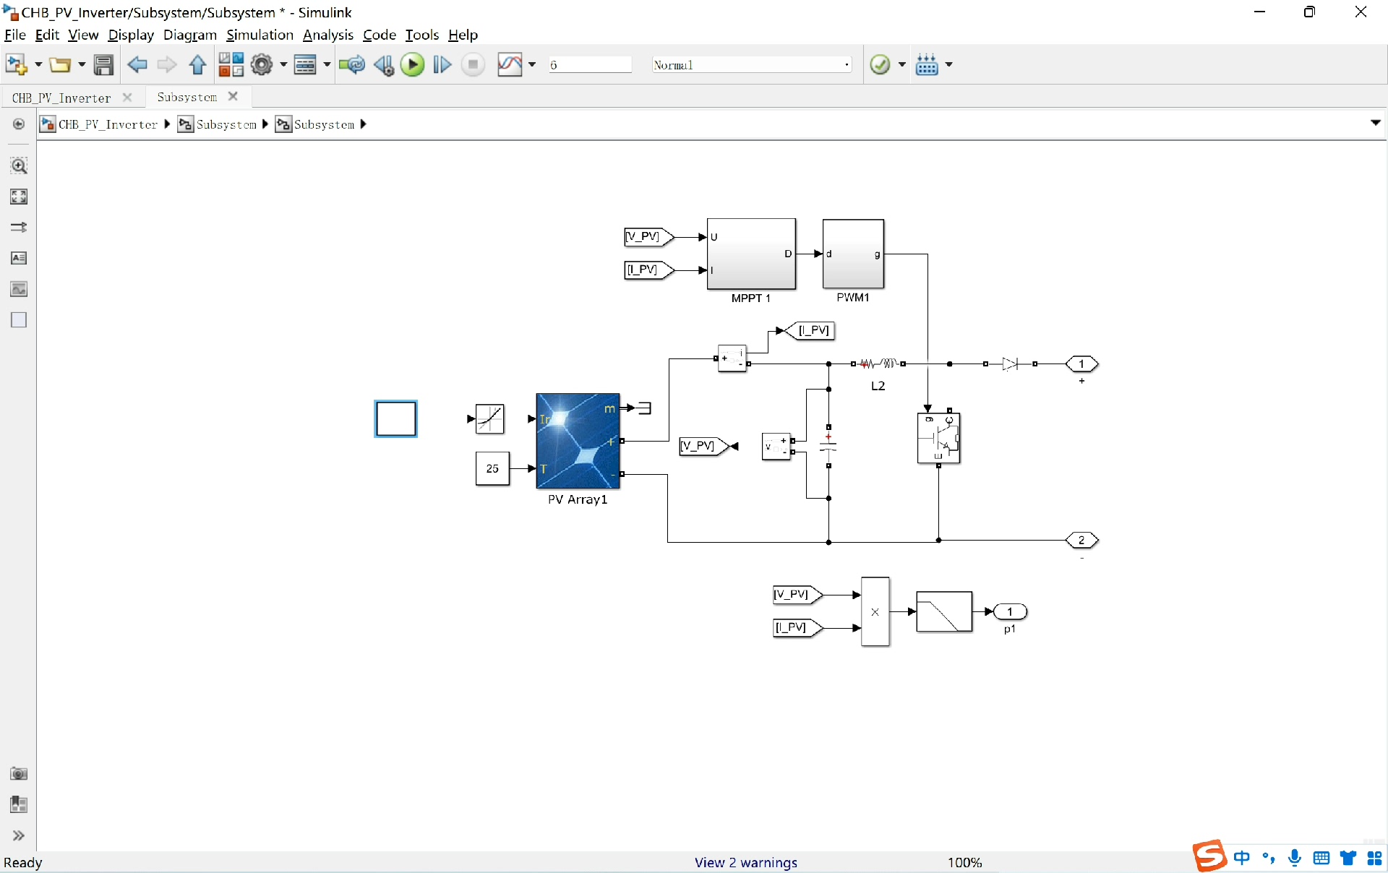This screenshot has height=873, width=1388.
Task: Click the Step Forward icon
Action: 442,65
